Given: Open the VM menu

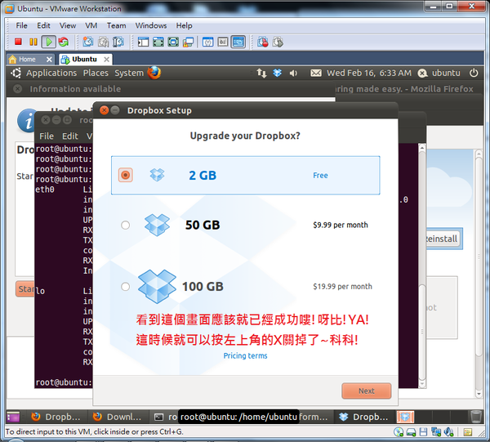Looking at the screenshot, I should 91,25.
